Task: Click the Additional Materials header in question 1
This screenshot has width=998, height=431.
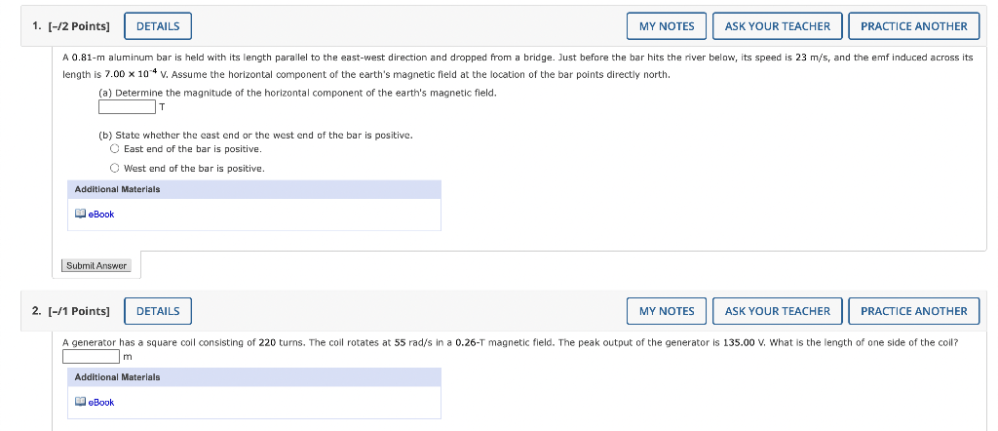Action: (x=118, y=189)
